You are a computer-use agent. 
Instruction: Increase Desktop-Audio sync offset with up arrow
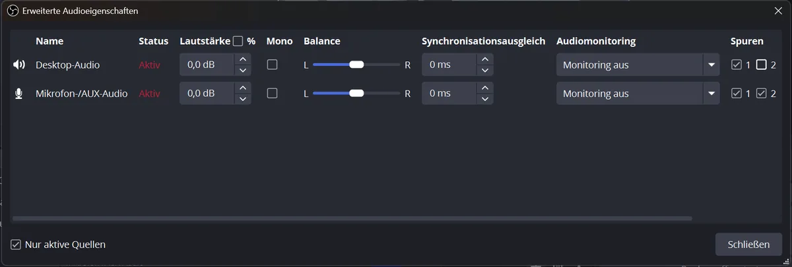pyautogui.click(x=485, y=59)
